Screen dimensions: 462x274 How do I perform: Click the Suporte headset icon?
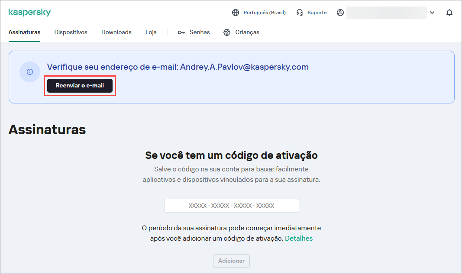pyautogui.click(x=299, y=13)
